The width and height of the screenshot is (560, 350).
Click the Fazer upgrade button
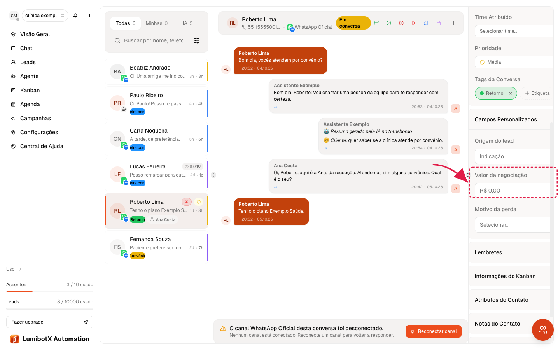[x=50, y=322]
